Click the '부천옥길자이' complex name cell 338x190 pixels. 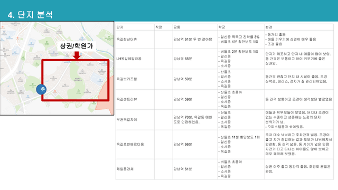tap(135, 120)
